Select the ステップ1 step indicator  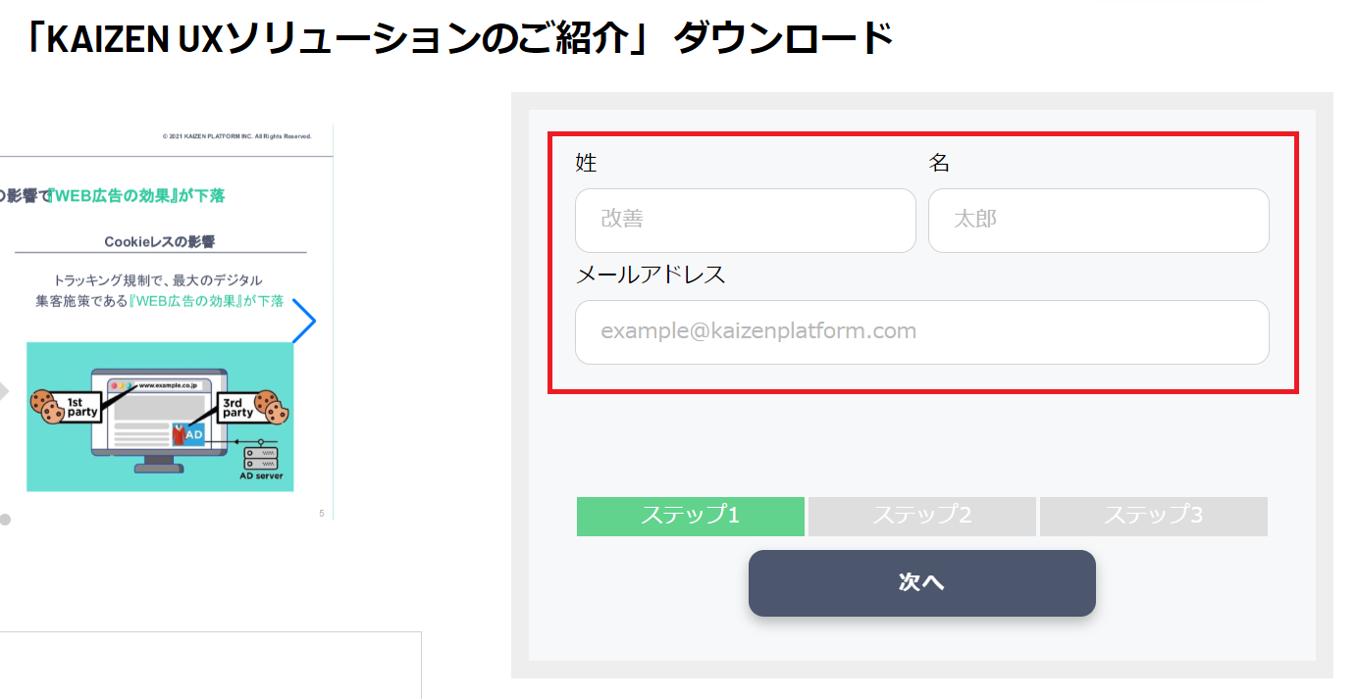(x=690, y=516)
